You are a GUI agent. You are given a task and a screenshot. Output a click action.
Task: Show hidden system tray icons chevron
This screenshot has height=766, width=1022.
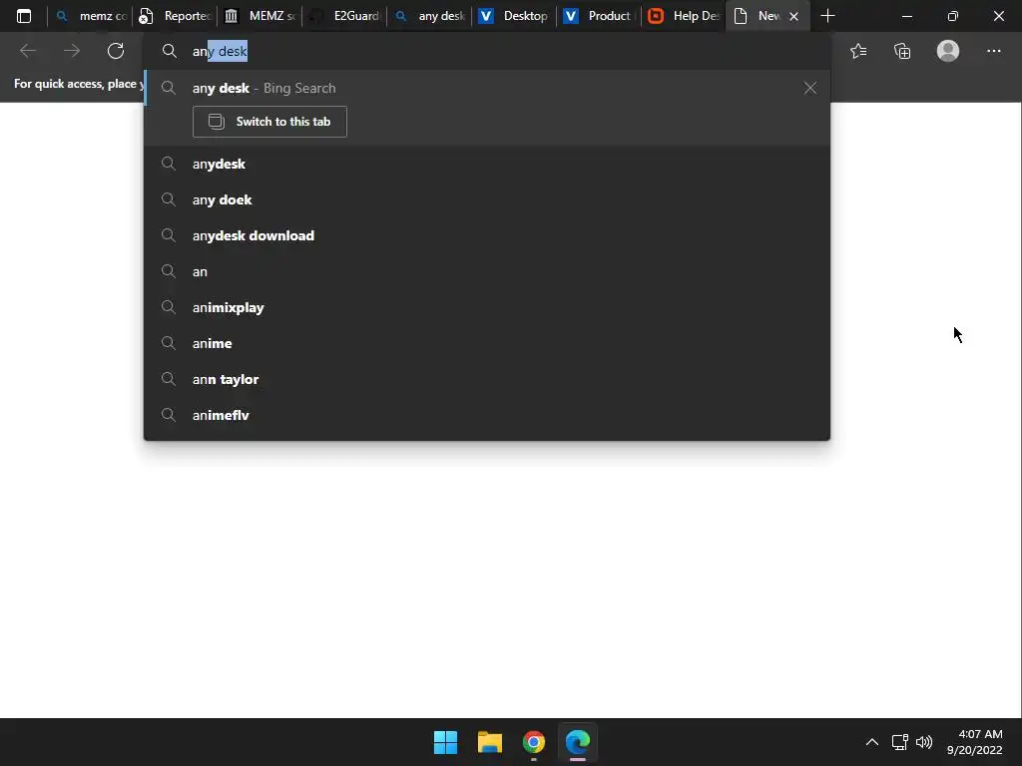[872, 742]
